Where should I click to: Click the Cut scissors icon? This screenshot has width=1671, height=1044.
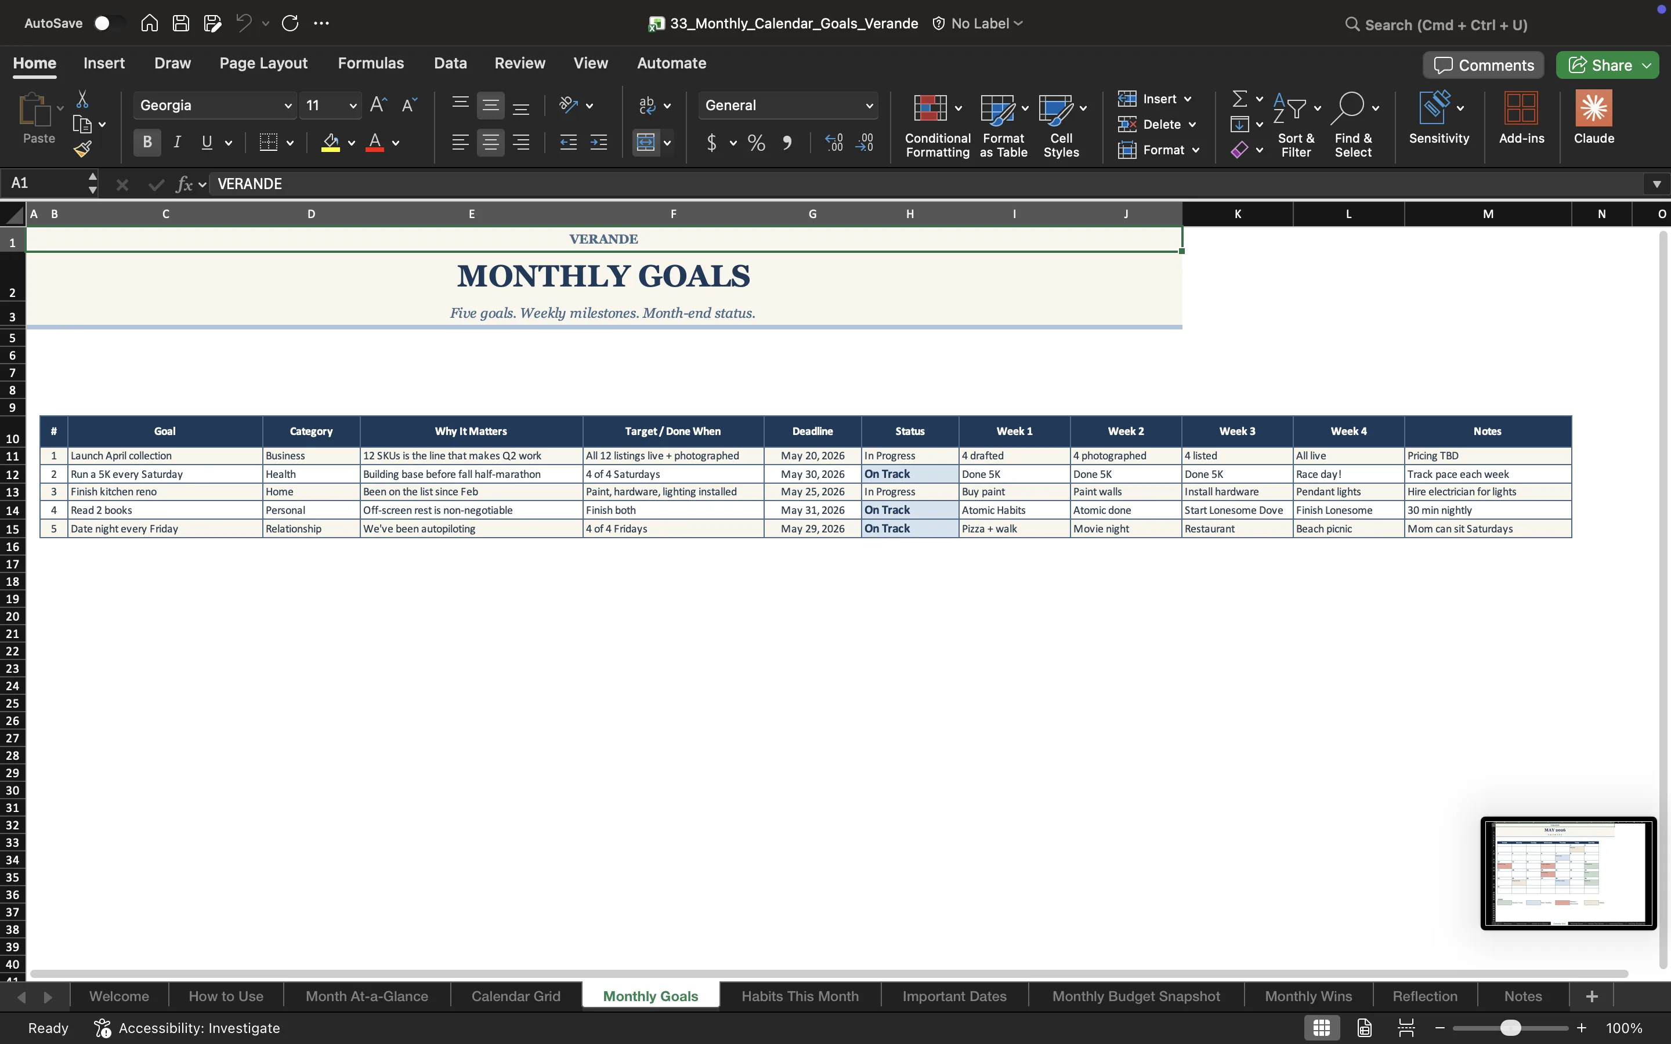click(82, 99)
